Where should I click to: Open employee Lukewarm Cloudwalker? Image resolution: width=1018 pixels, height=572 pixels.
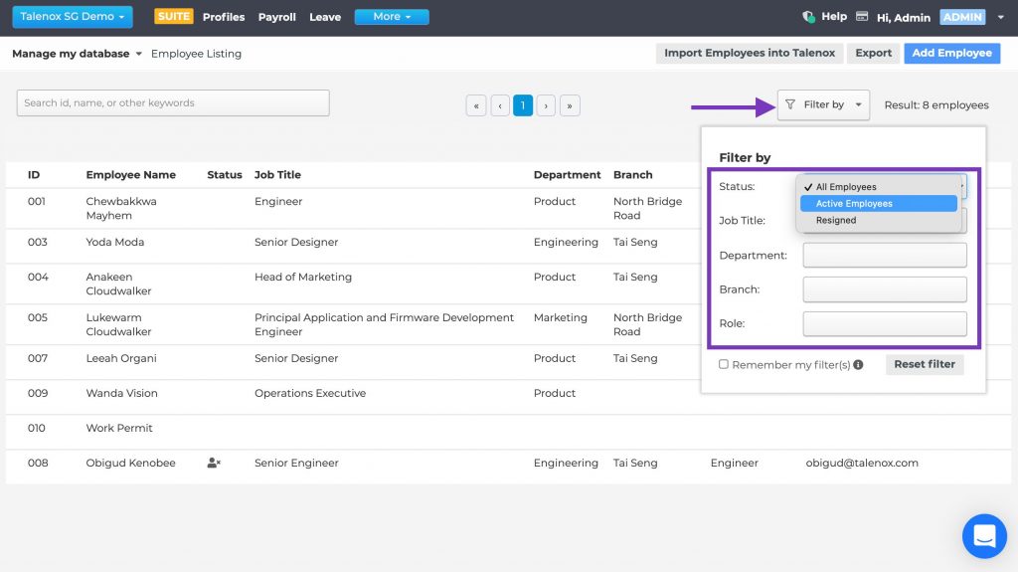118,324
